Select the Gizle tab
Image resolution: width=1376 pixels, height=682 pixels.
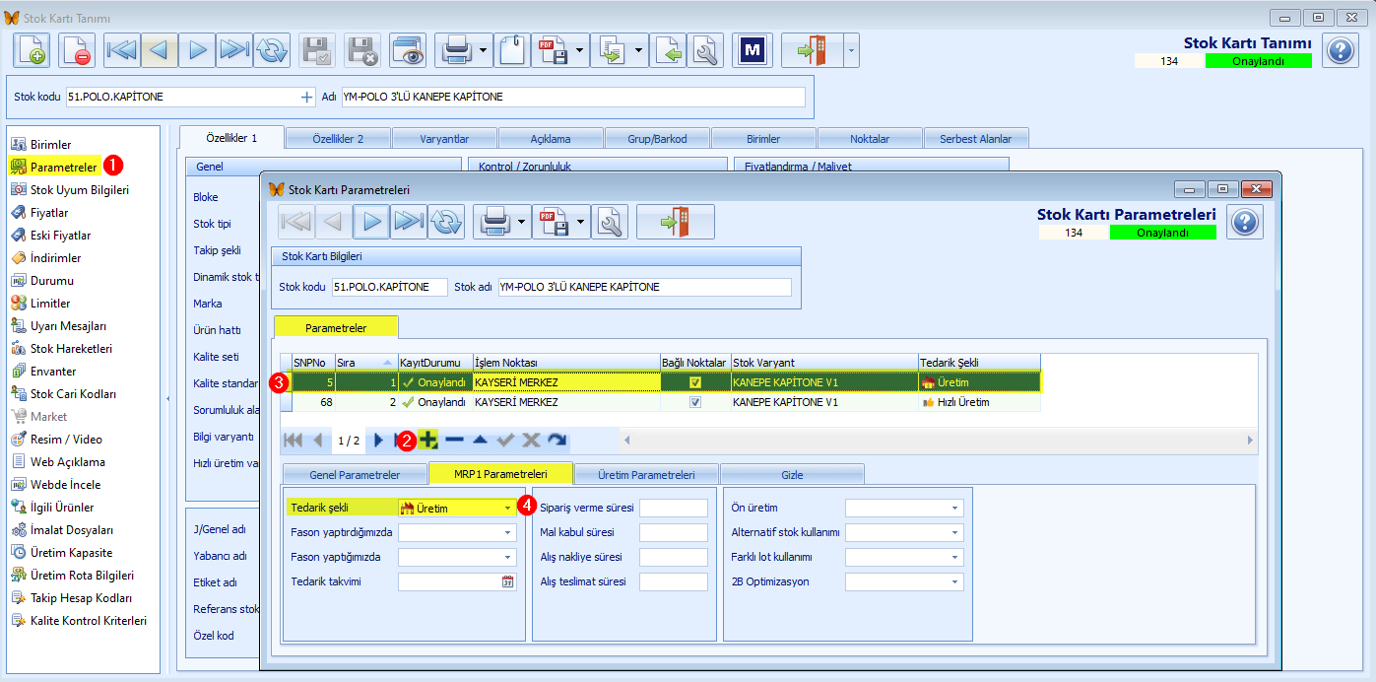pyautogui.click(x=792, y=474)
